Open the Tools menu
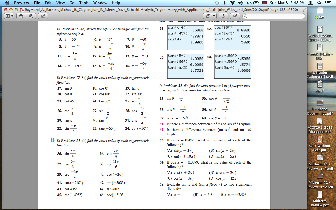This screenshot has width=336, height=210. [x=84, y=3]
